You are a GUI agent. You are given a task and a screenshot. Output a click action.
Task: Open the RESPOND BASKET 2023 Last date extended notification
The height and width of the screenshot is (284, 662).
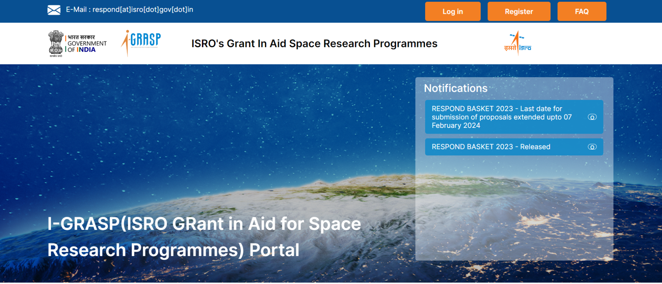pyautogui.click(x=514, y=117)
